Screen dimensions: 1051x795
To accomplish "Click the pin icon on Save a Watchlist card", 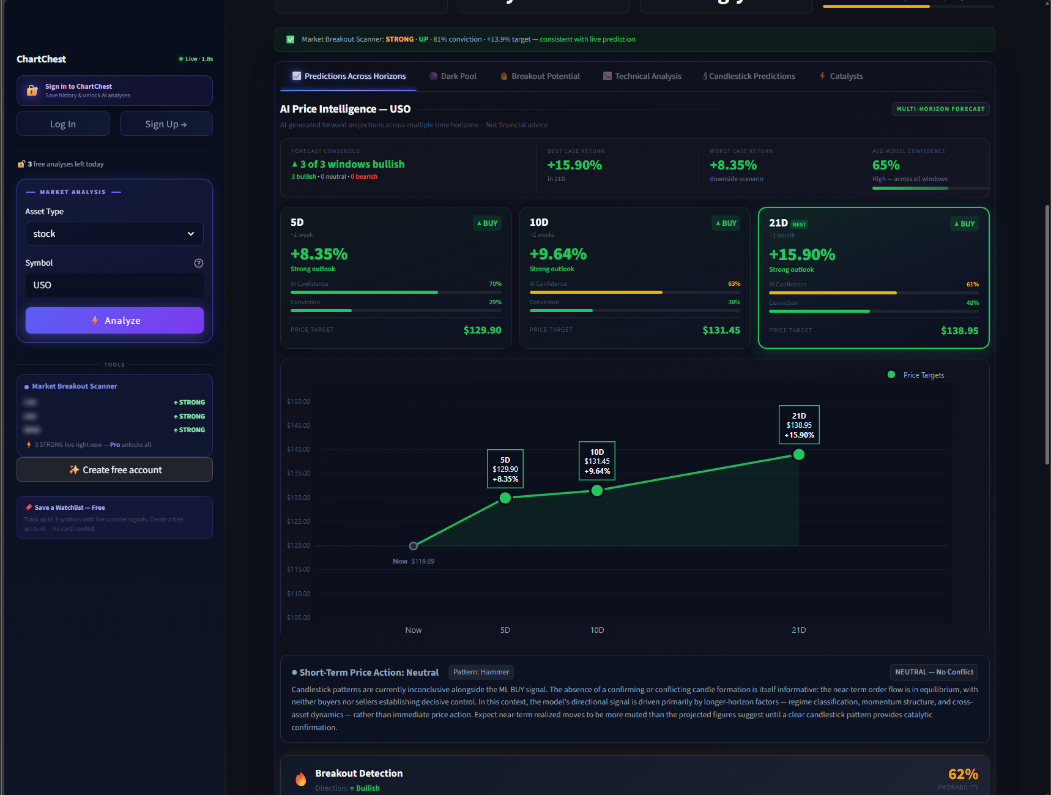I will (28, 507).
